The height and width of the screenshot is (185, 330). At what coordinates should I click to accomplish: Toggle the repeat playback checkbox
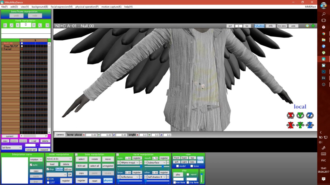[x=188, y=174]
